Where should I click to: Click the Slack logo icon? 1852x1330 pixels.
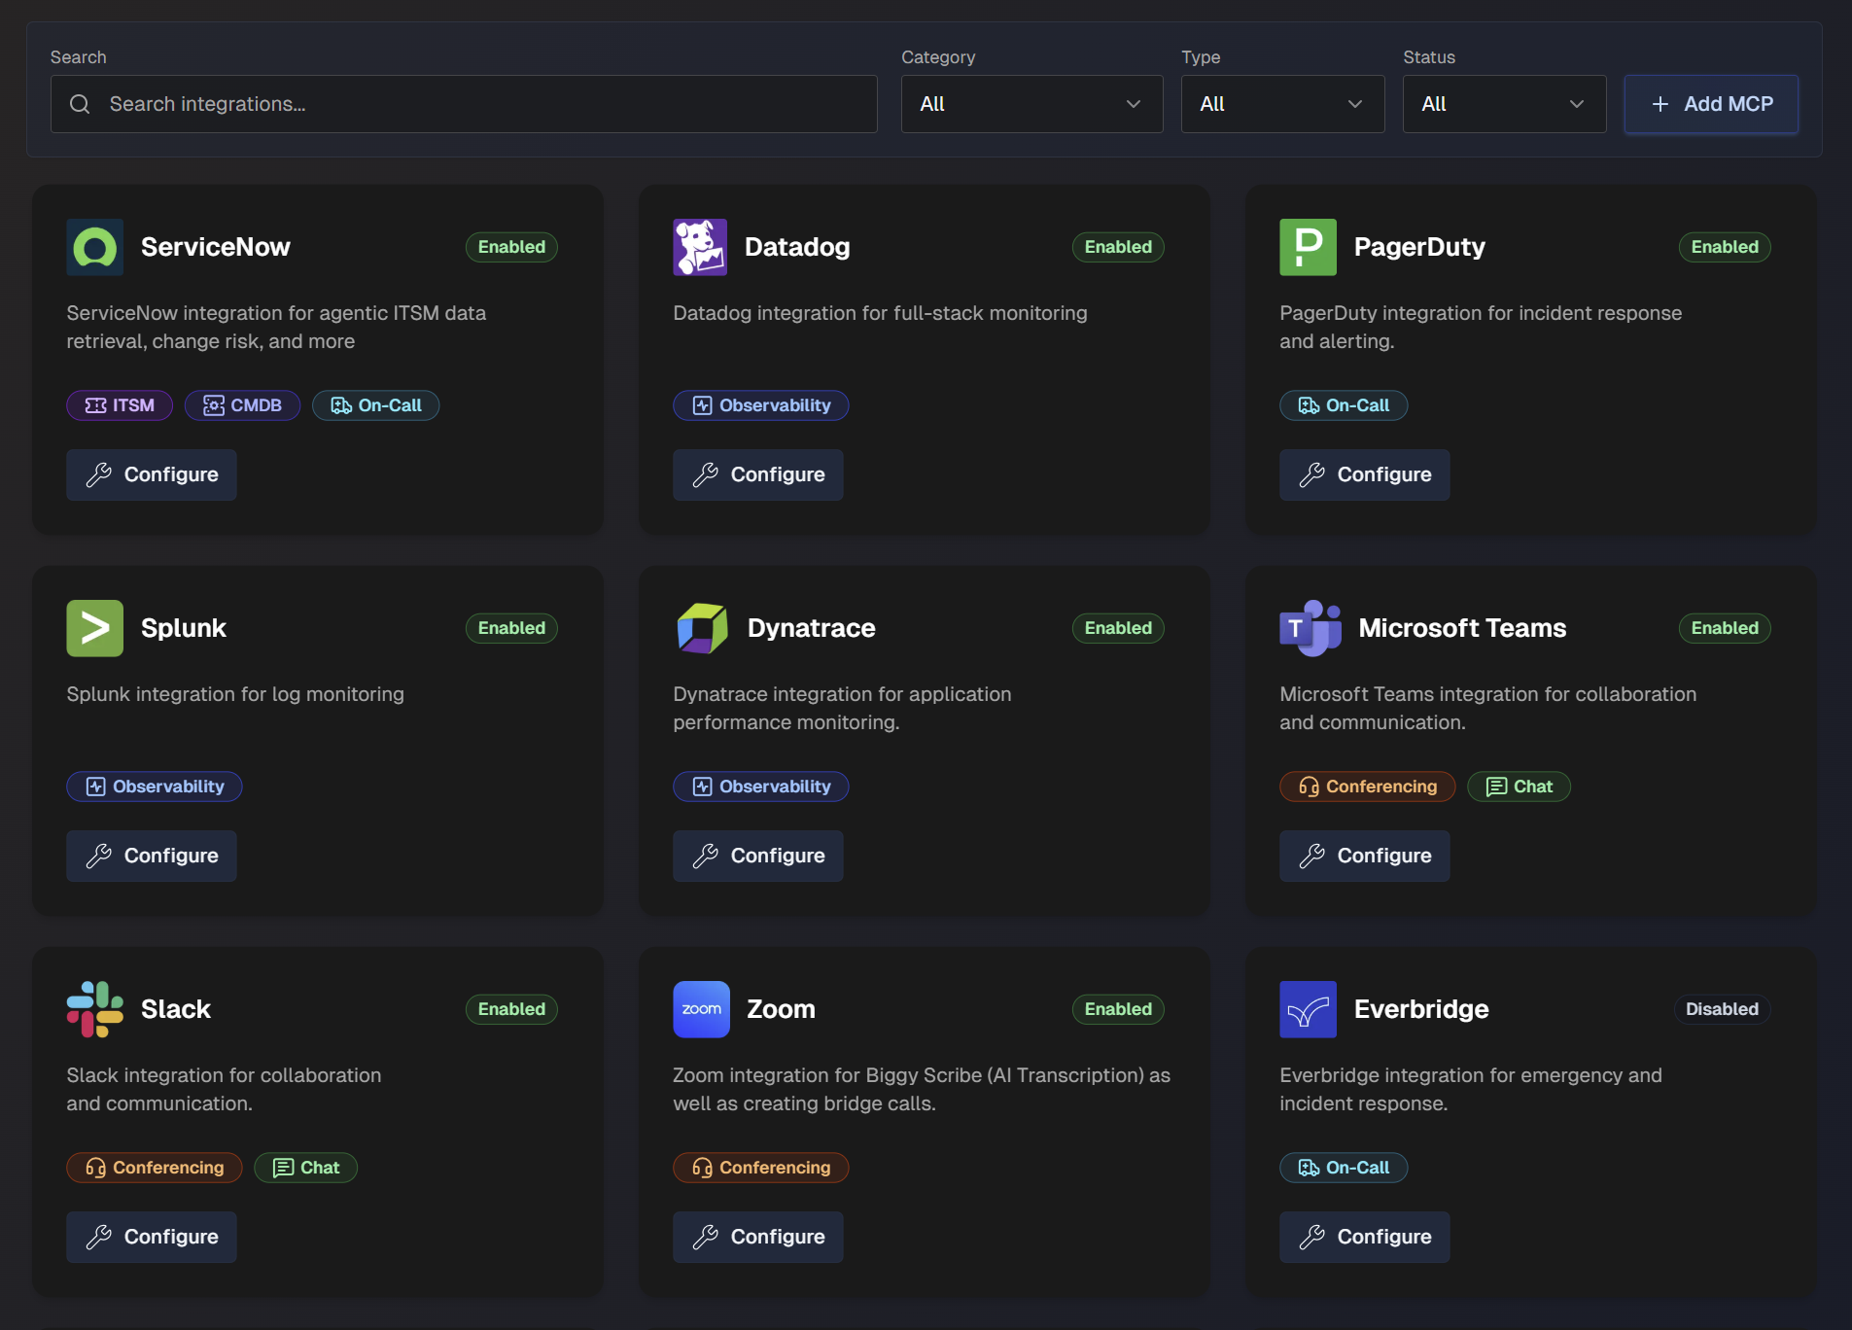(94, 1009)
